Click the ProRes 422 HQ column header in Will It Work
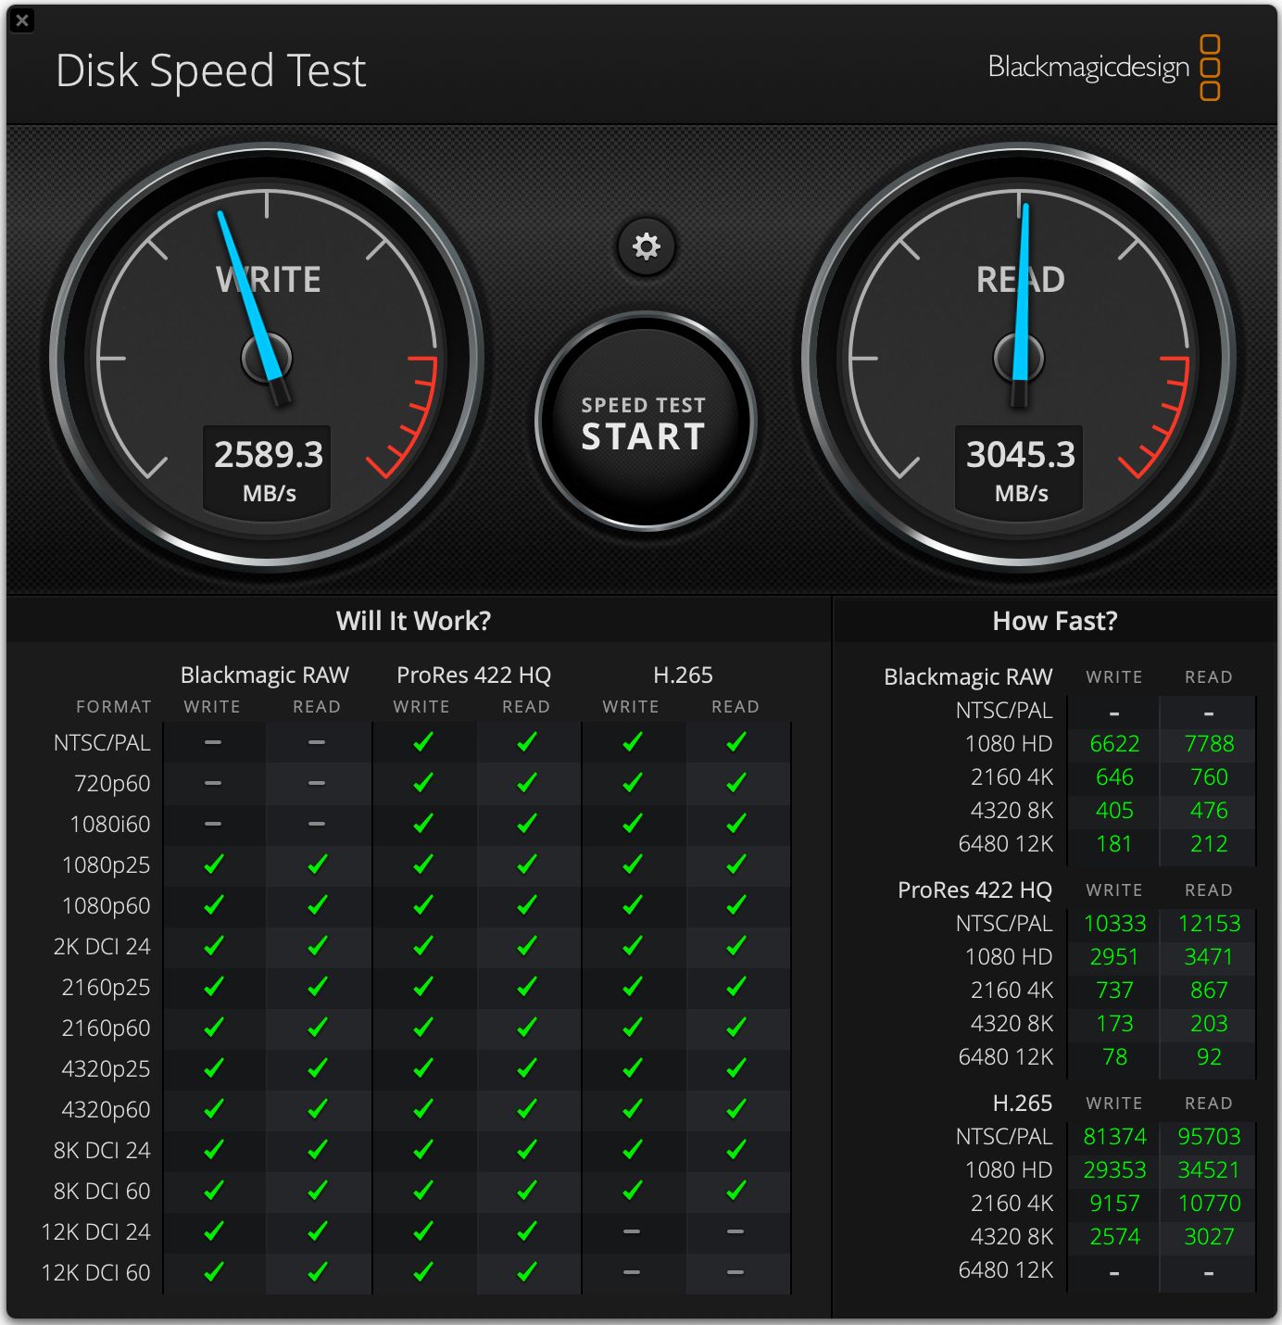This screenshot has width=1282, height=1325. (x=473, y=675)
